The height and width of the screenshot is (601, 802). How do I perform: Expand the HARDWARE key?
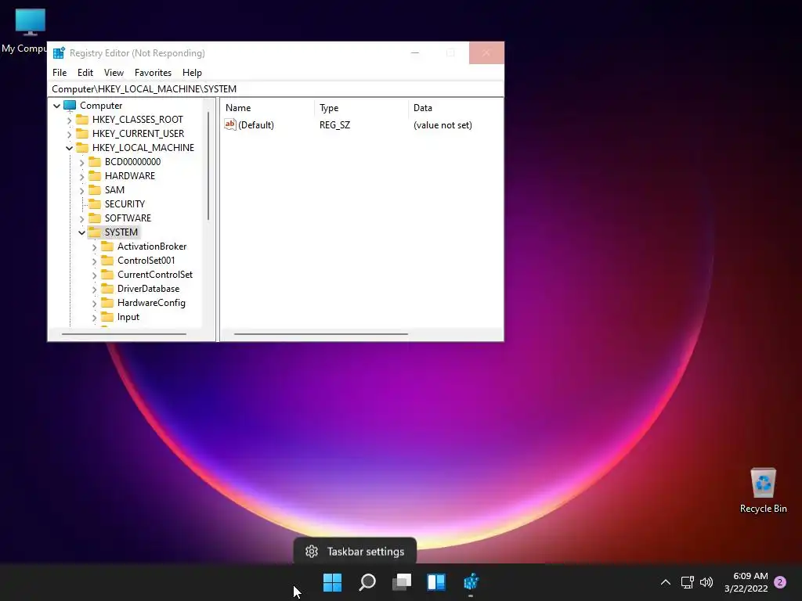point(81,176)
